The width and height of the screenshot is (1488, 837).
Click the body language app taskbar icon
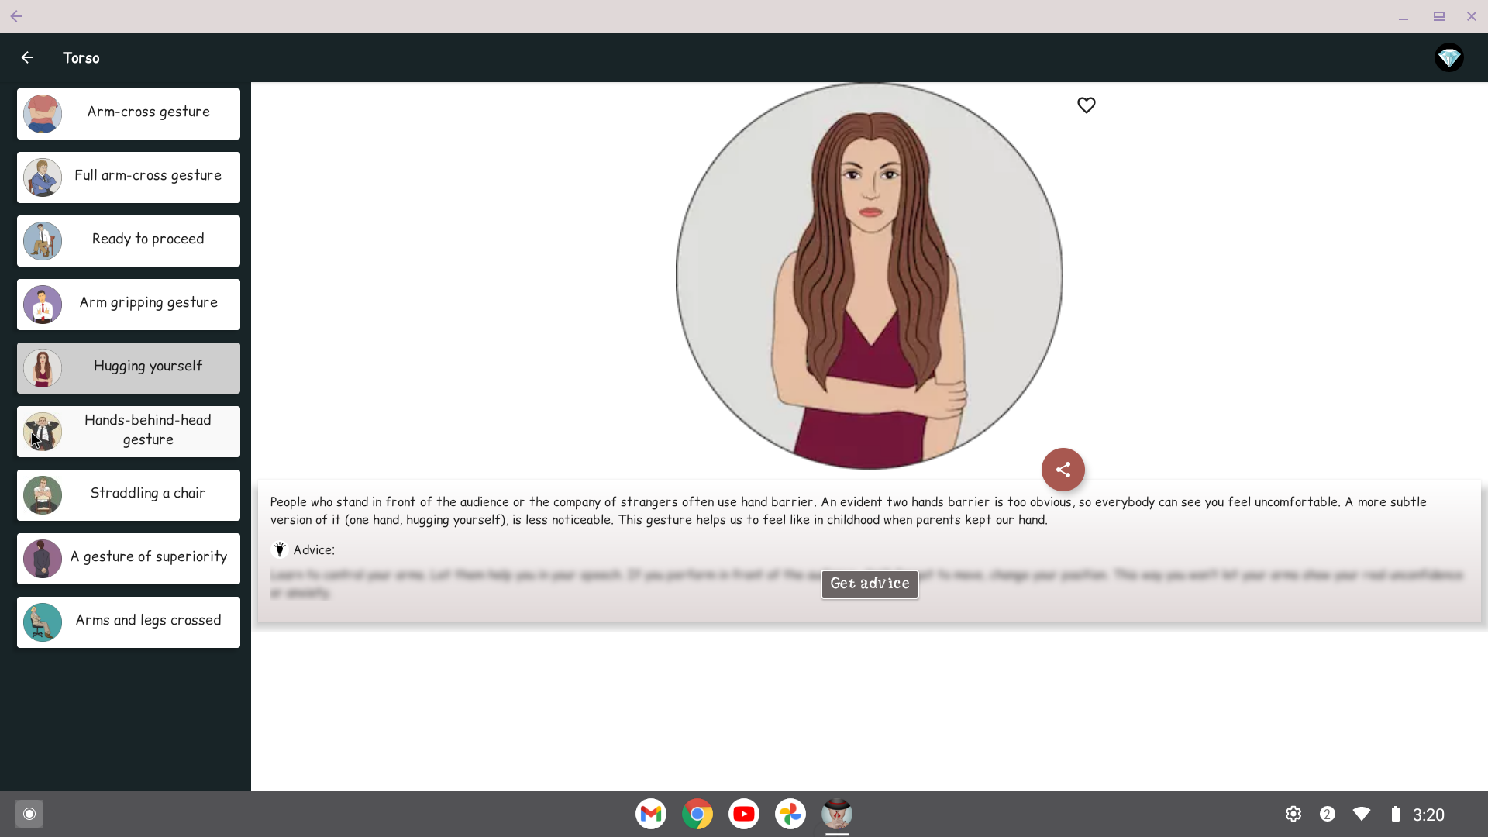point(837,814)
